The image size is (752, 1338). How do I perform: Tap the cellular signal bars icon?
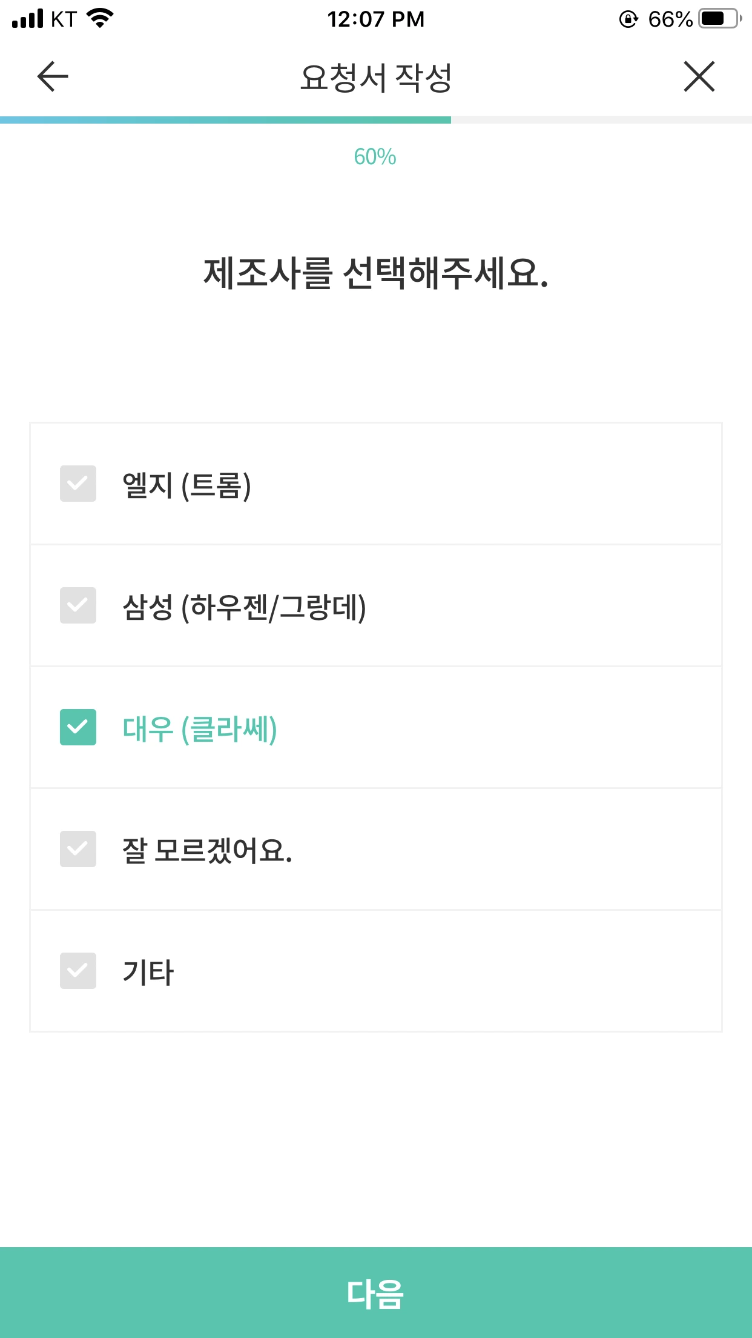(x=28, y=19)
